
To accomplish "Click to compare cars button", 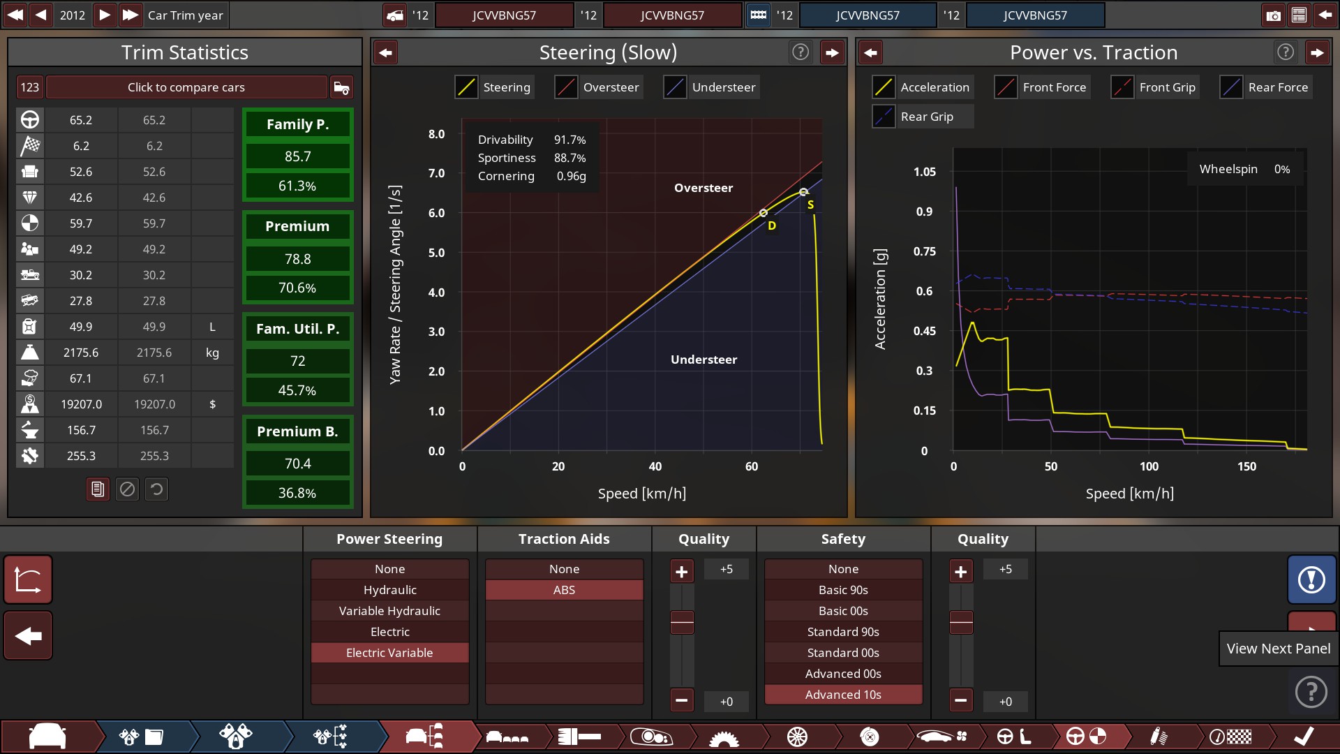I will point(186,87).
